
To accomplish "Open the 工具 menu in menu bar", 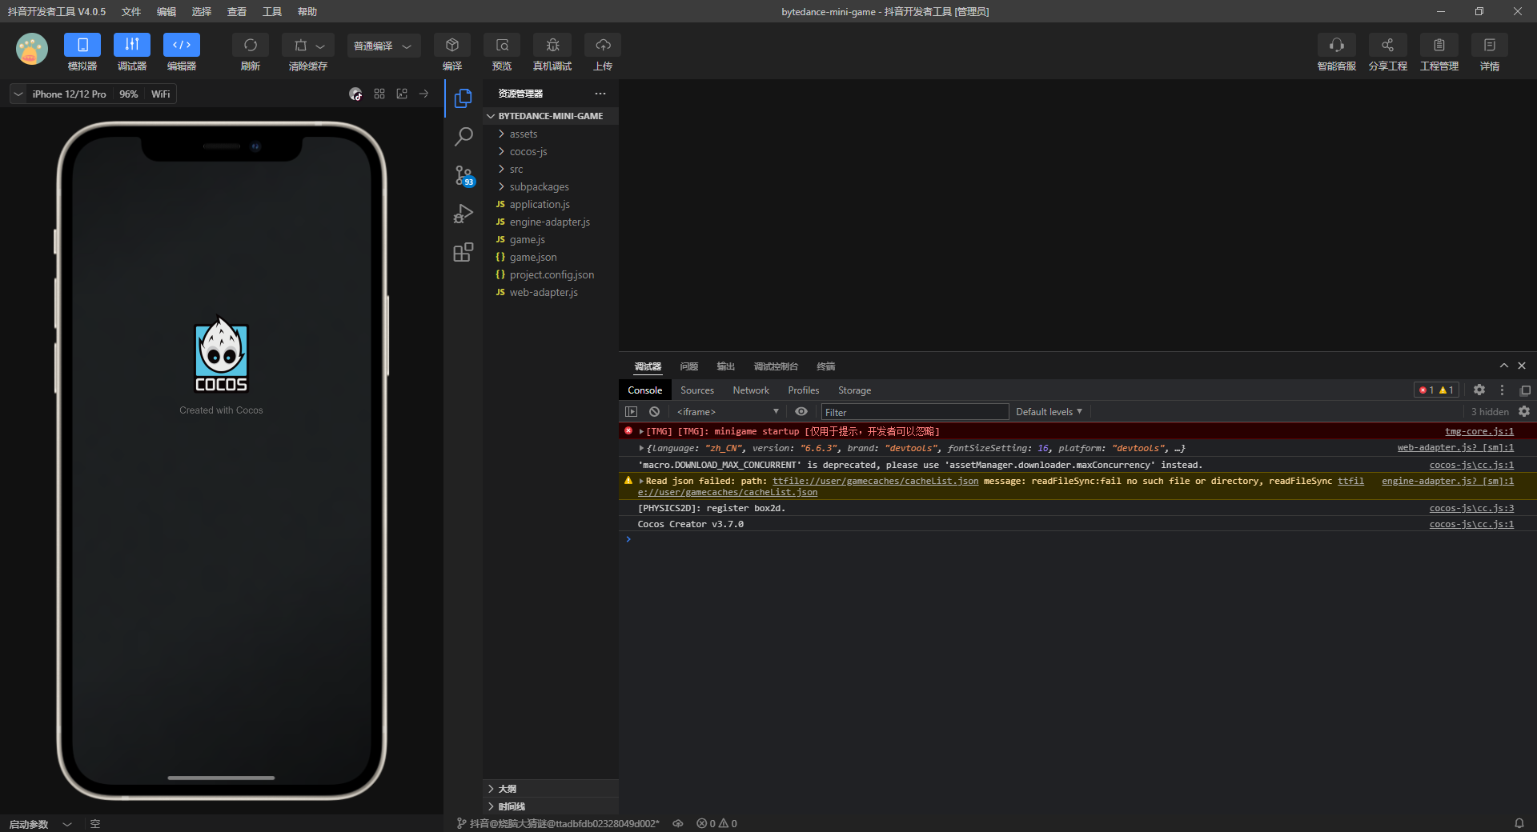I will coord(272,12).
